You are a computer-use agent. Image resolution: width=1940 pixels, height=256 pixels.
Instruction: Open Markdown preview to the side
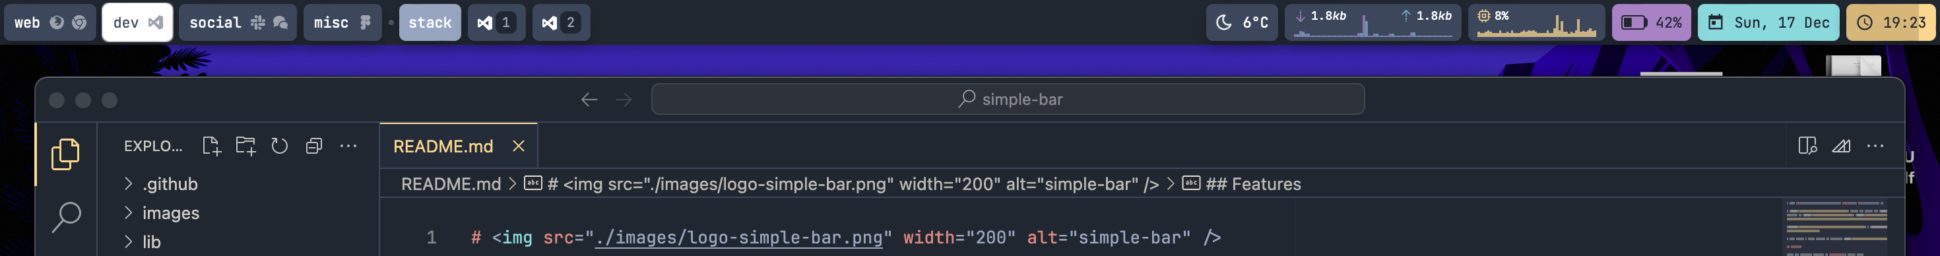(1807, 146)
